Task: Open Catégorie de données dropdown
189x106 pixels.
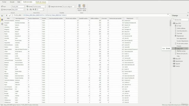Action: click(x=69, y=6)
